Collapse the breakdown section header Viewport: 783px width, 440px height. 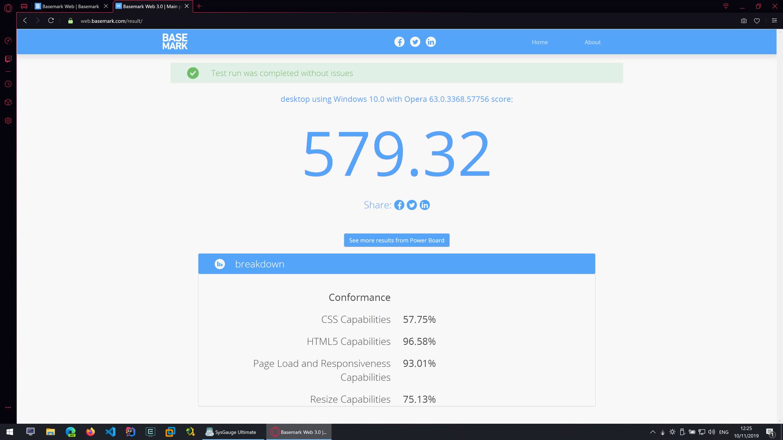point(397,264)
